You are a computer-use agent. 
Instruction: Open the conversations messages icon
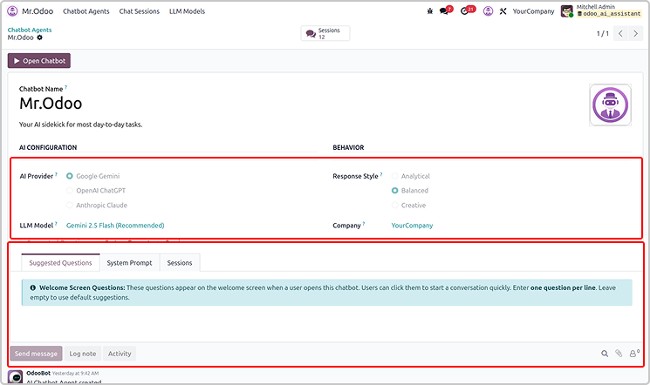(x=445, y=11)
